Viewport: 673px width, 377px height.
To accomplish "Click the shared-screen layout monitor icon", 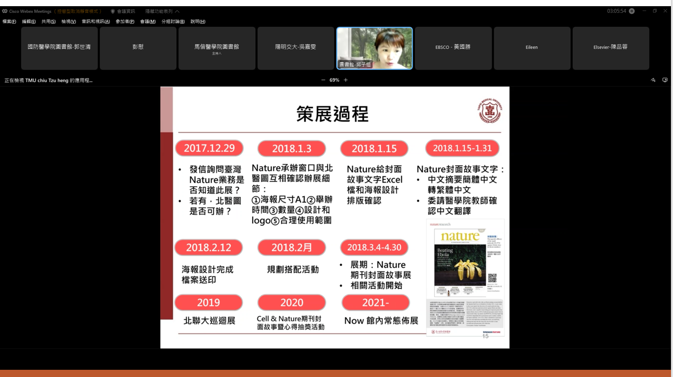I will pyautogui.click(x=665, y=80).
